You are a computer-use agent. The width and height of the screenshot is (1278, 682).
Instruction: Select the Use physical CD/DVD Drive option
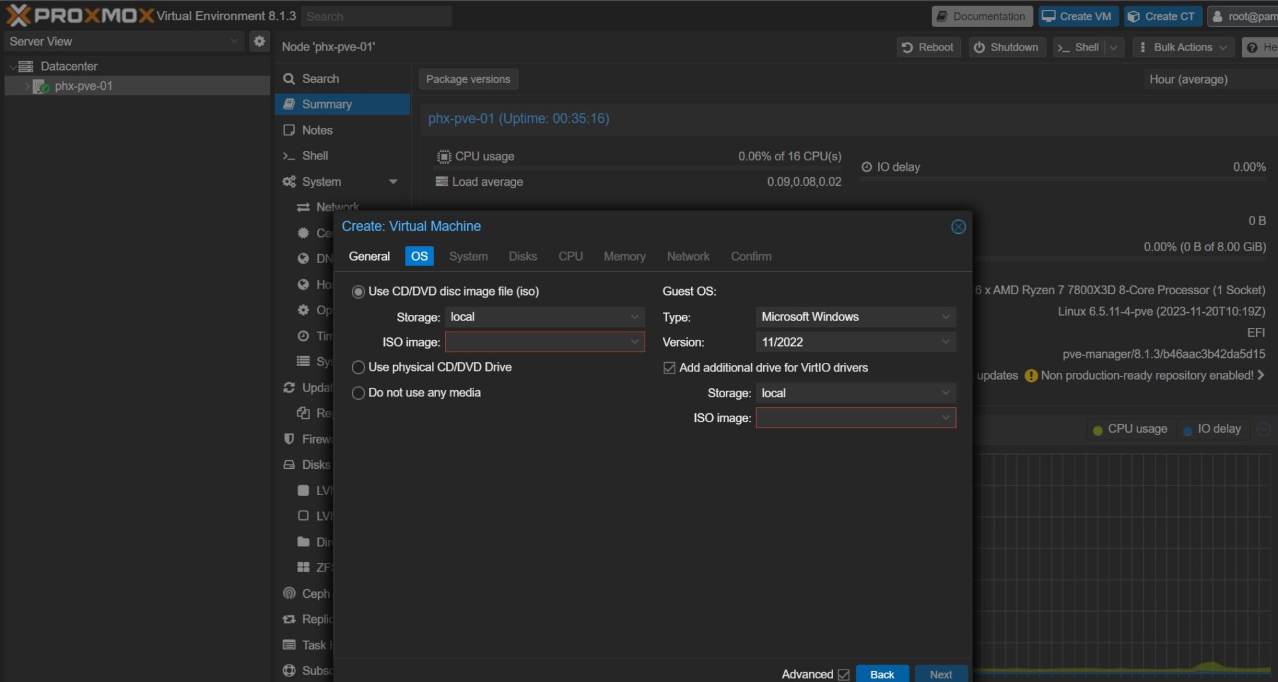pos(359,367)
